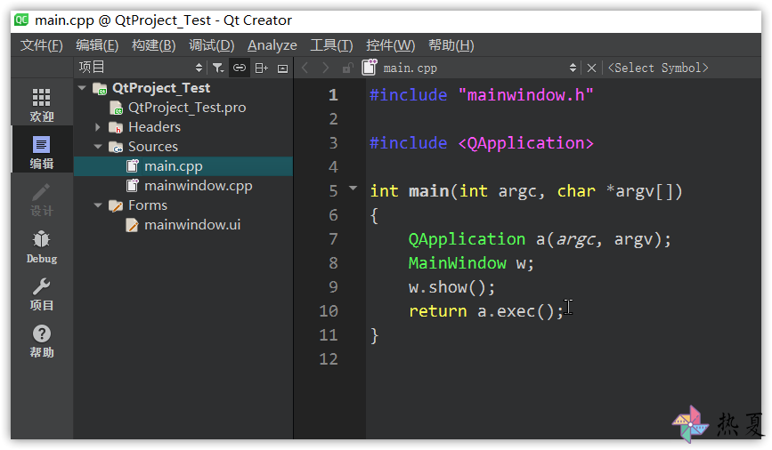
Task: Fold the main function at line 5
Action: click(353, 188)
